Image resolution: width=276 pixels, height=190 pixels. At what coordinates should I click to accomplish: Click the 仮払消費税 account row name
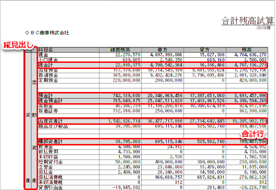[x=51, y=177]
